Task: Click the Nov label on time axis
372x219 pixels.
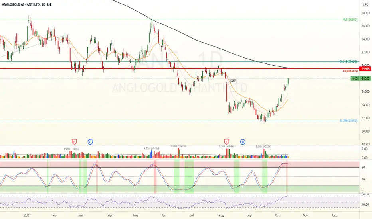Action: click(305, 215)
